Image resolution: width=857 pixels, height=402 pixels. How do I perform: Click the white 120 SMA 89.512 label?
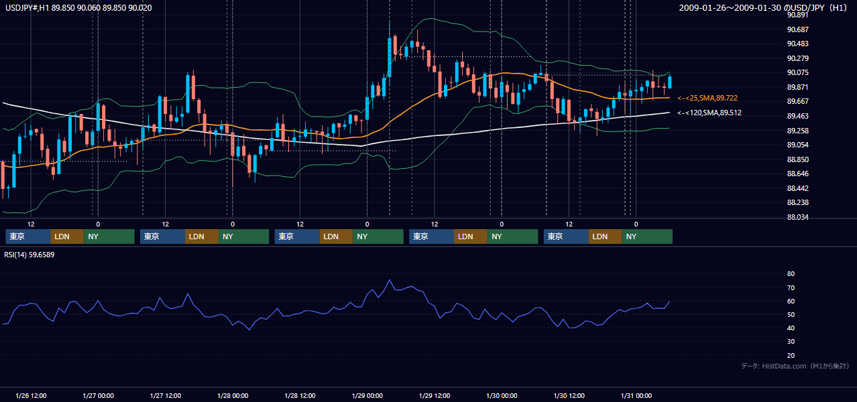[709, 113]
